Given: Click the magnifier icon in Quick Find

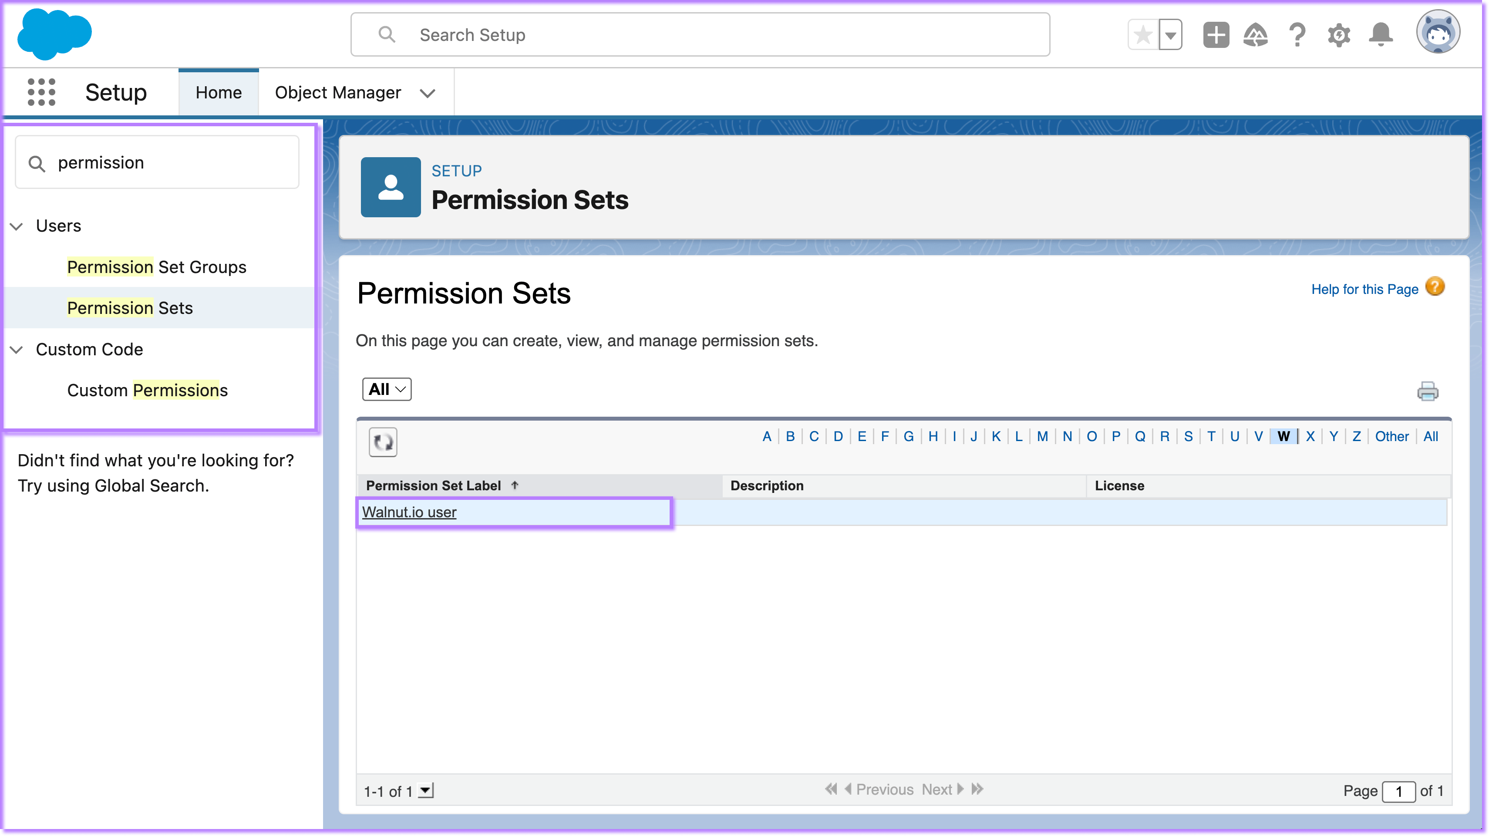Looking at the screenshot, I should tap(37, 164).
